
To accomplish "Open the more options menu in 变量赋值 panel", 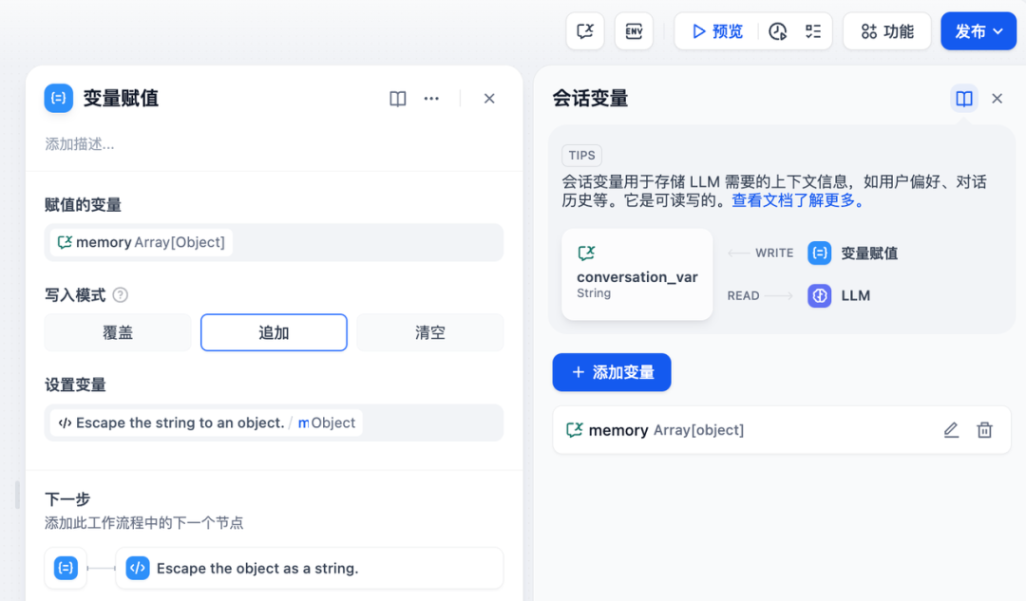I will click(x=431, y=98).
